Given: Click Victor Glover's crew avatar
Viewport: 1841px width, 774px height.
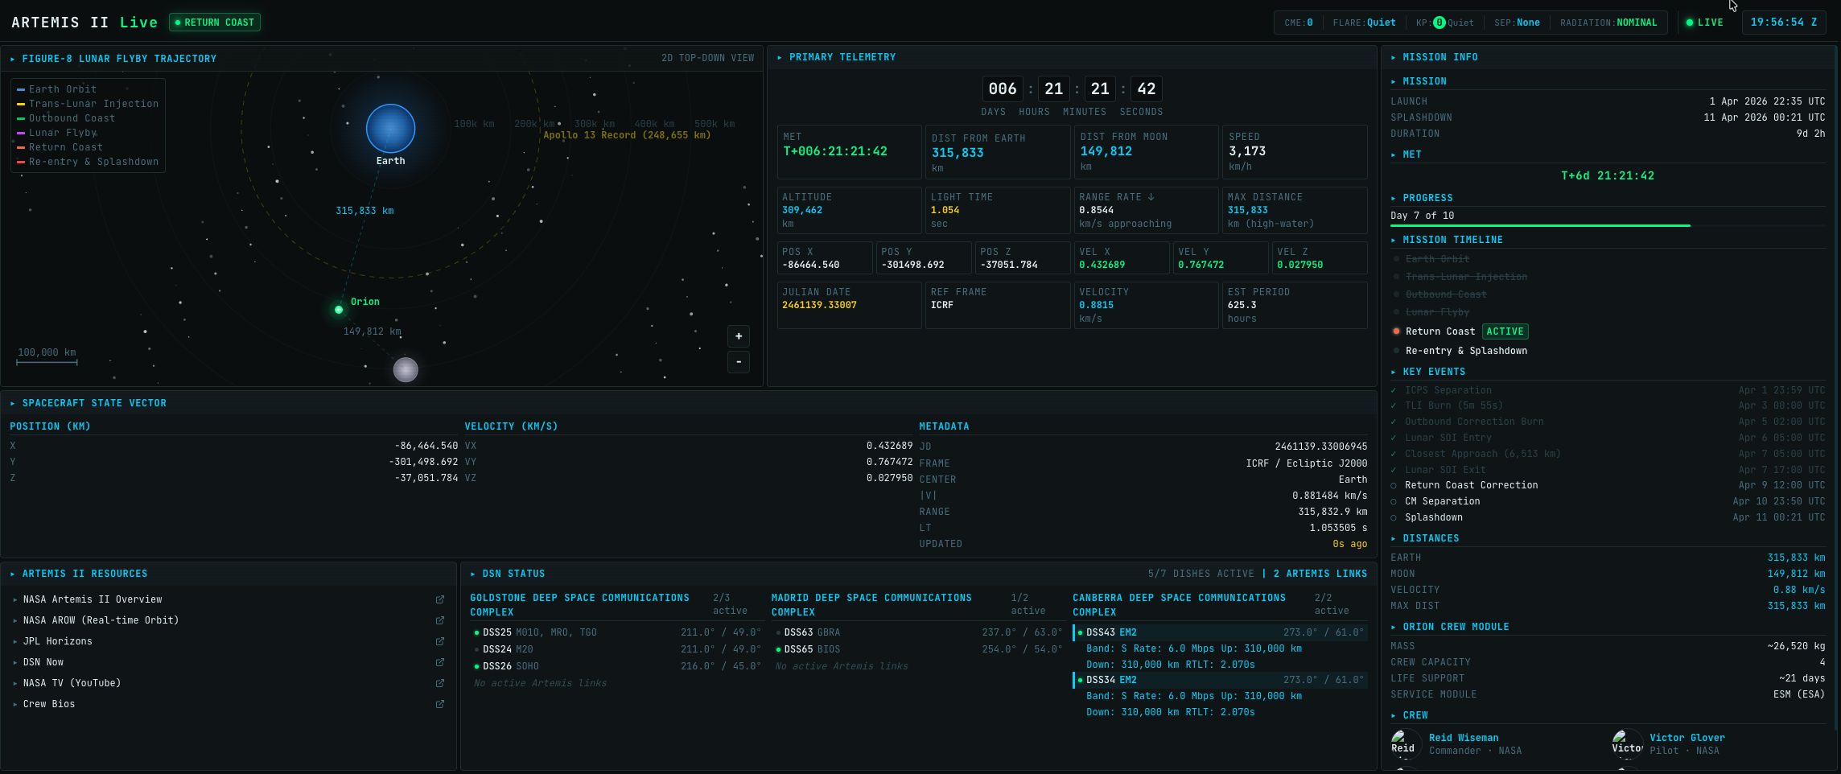Looking at the screenshot, I should (x=1627, y=743).
